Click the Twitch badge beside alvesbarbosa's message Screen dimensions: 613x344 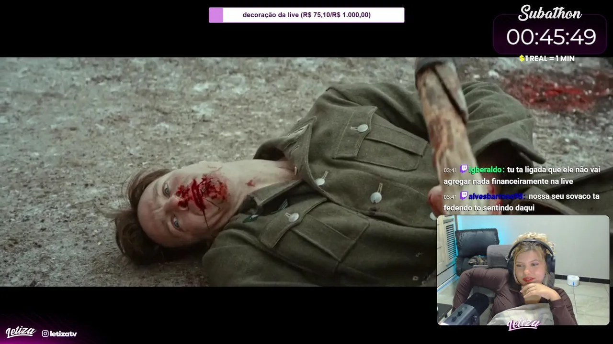point(464,195)
